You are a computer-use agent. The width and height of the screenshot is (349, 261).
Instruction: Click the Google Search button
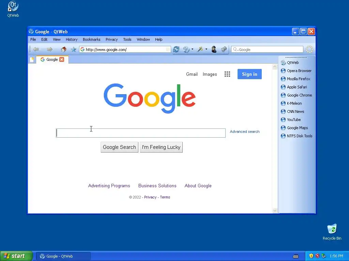[x=119, y=147]
